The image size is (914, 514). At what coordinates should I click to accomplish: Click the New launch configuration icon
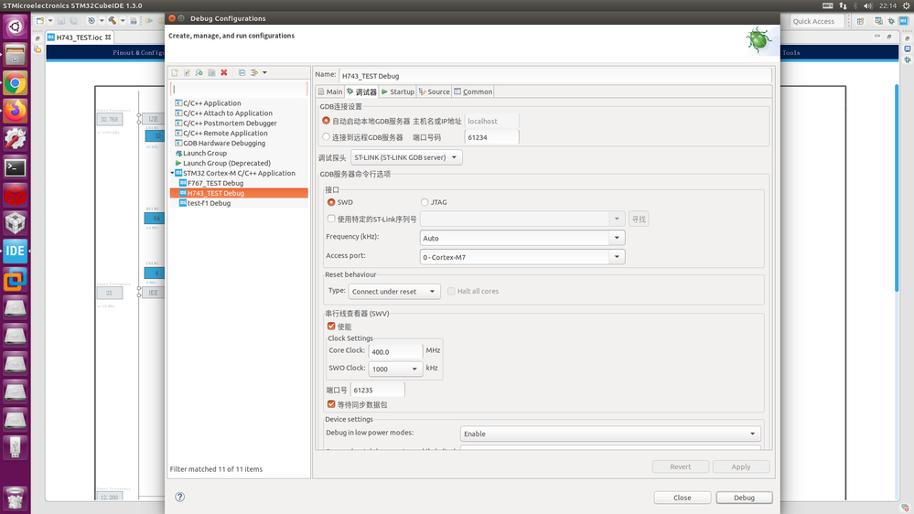coord(175,73)
